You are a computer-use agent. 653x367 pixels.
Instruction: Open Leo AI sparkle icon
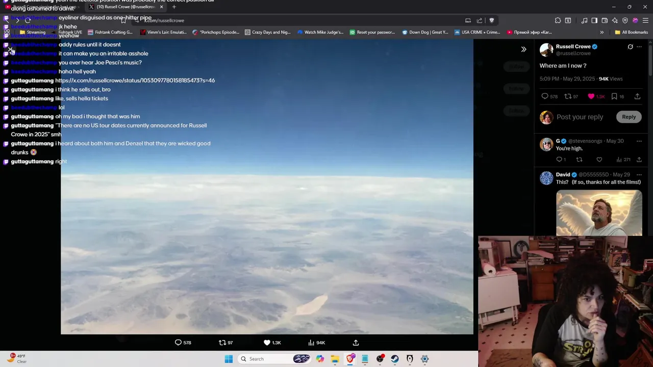point(615,20)
